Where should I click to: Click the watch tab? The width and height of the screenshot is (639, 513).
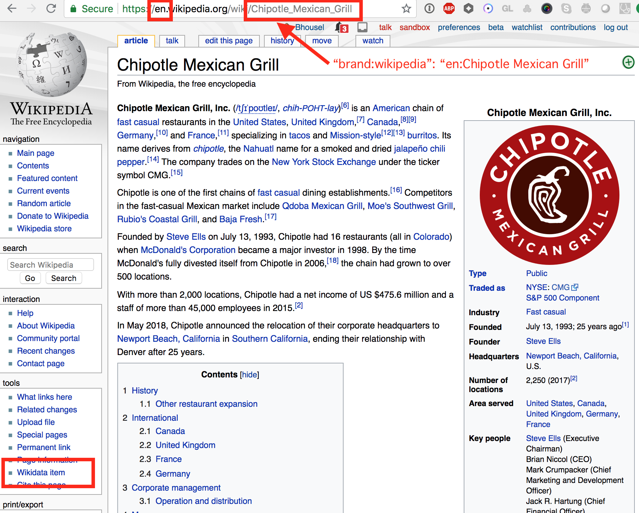tap(373, 41)
